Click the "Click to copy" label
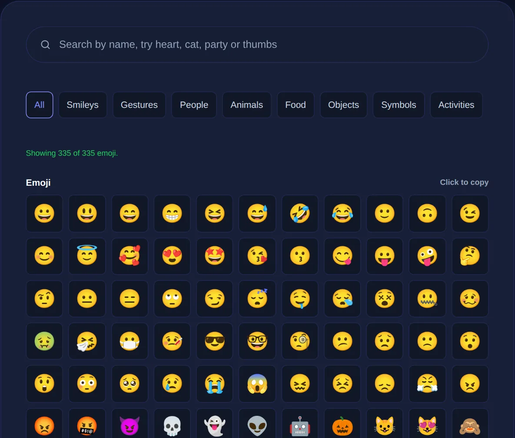 (464, 182)
